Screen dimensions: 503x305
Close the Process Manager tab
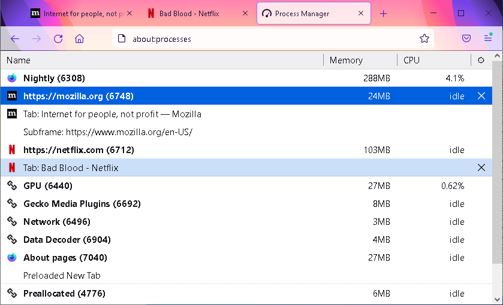(x=360, y=14)
